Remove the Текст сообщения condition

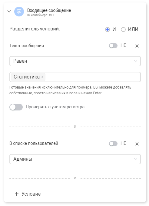tap(137, 46)
